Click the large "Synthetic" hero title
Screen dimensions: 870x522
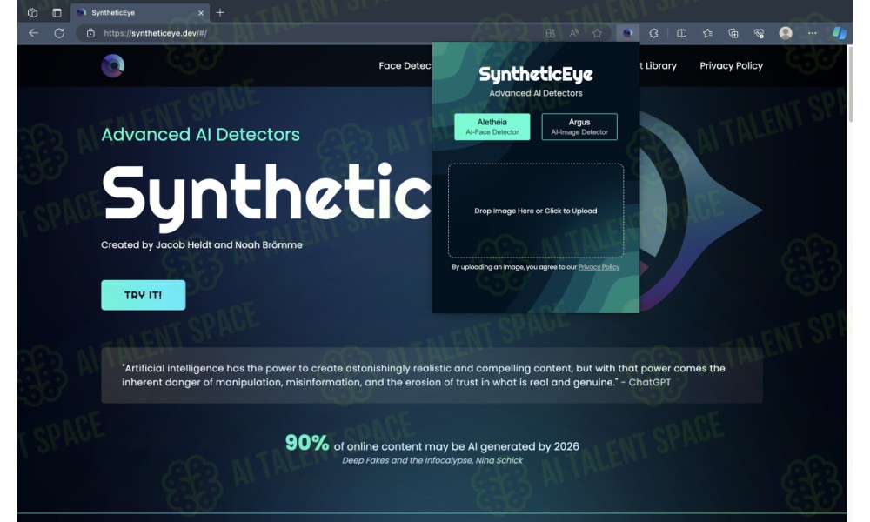(x=266, y=197)
